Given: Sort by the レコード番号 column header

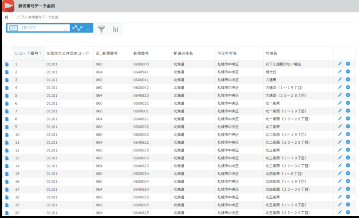Looking at the screenshot, I should [28, 53].
